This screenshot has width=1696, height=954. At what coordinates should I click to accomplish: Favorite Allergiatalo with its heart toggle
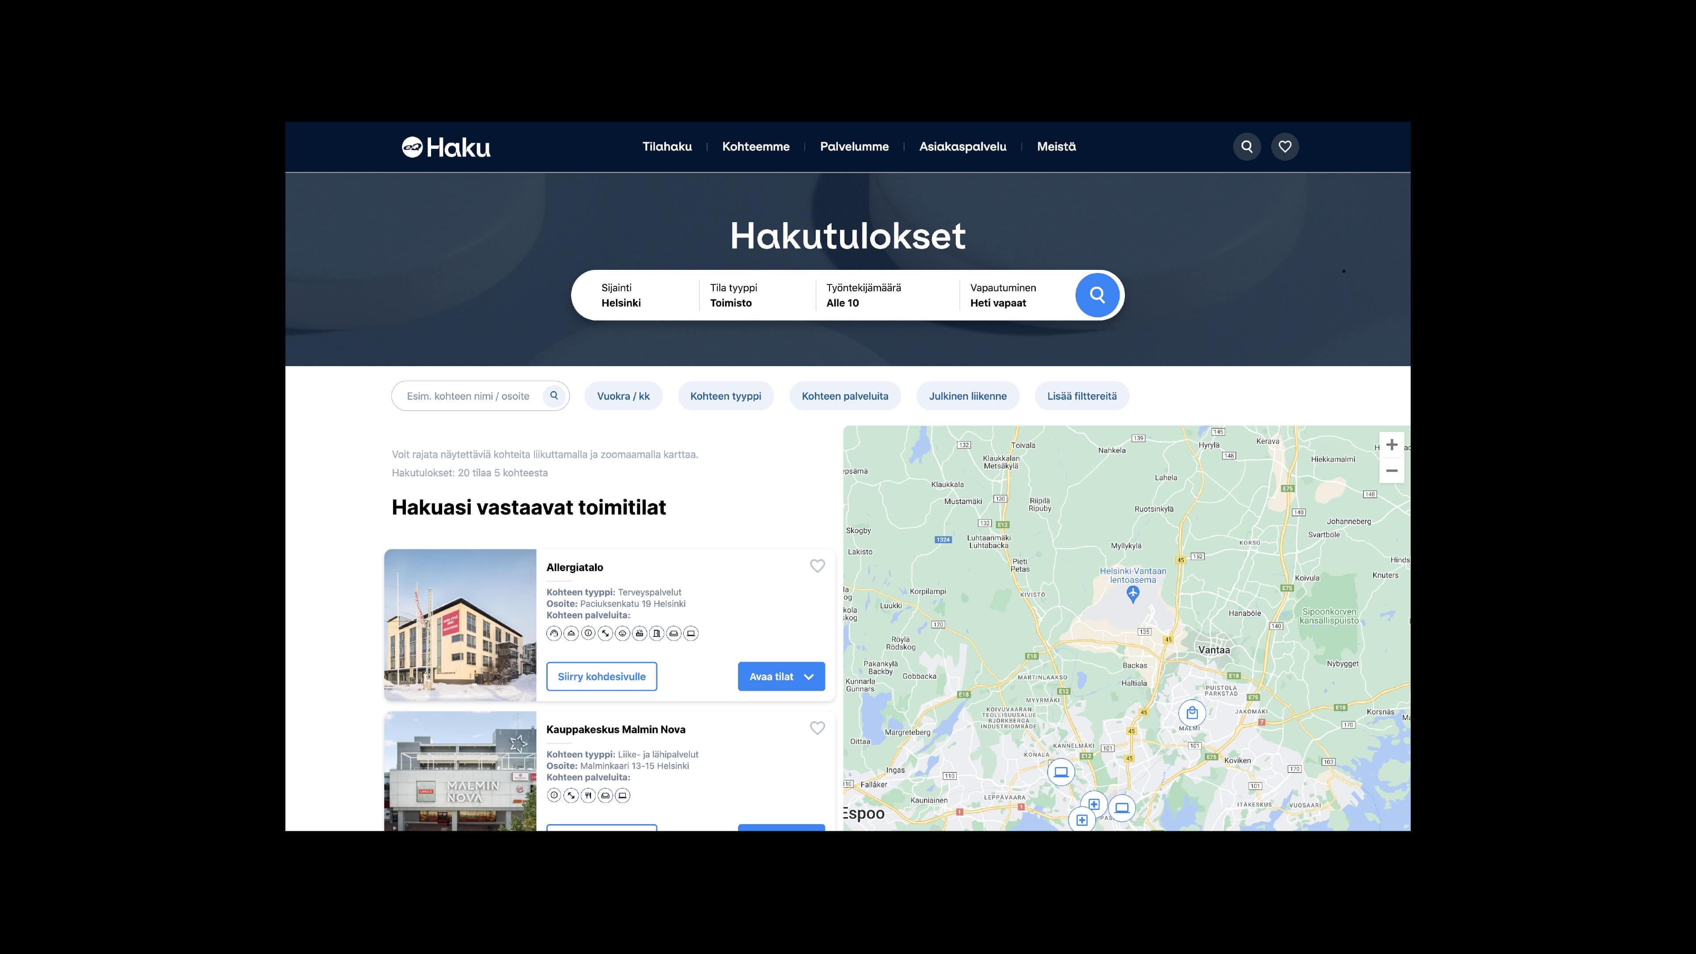point(817,566)
